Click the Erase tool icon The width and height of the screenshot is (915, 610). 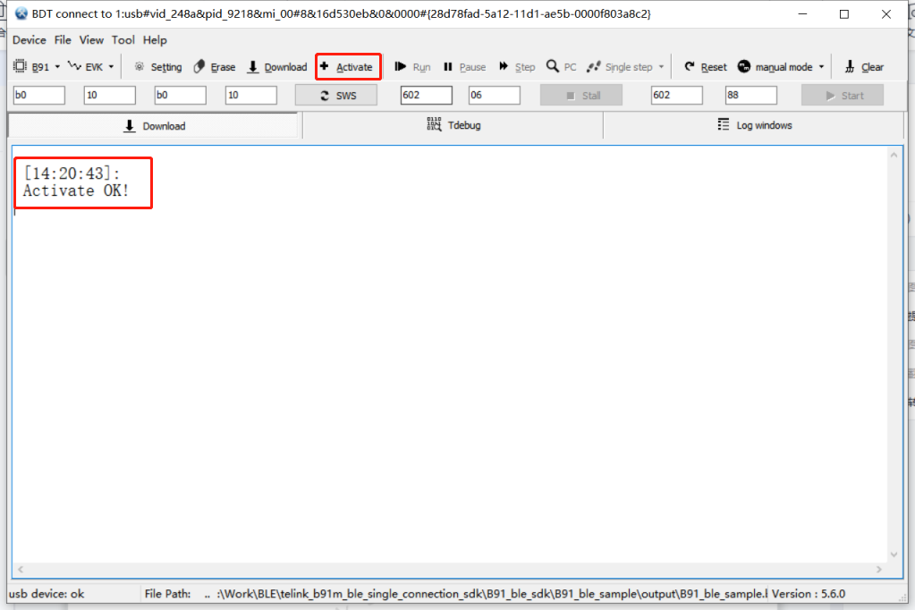point(199,67)
